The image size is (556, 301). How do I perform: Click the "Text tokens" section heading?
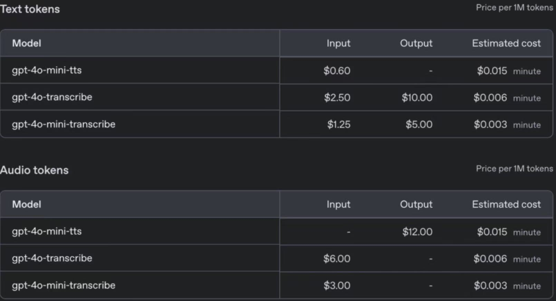coord(30,9)
